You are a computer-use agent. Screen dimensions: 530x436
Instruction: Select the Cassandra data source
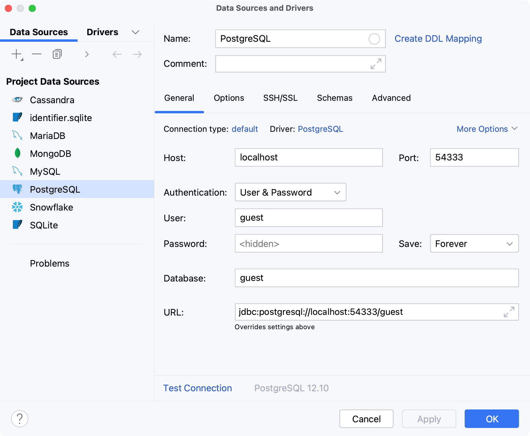coord(52,100)
